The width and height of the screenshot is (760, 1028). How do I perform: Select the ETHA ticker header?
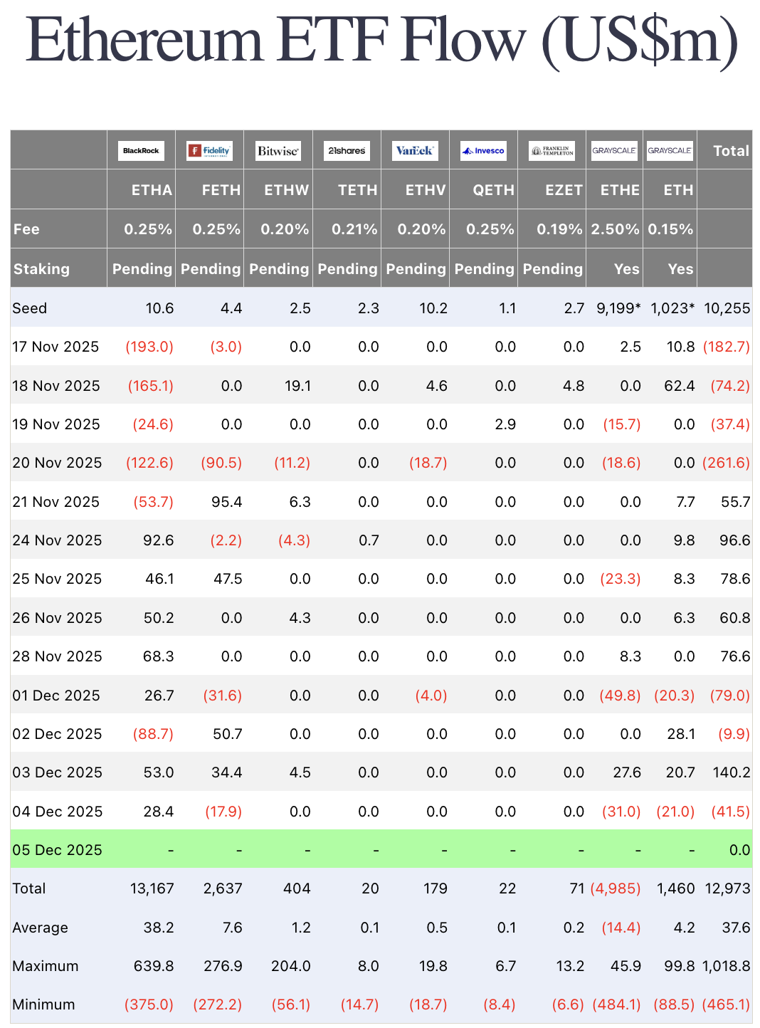coord(152,190)
